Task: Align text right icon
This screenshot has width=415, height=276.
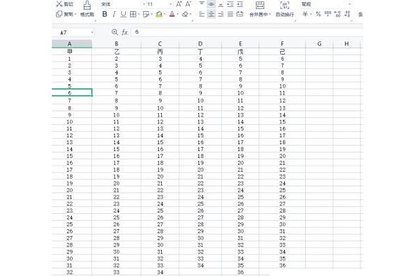Action: pos(221,14)
